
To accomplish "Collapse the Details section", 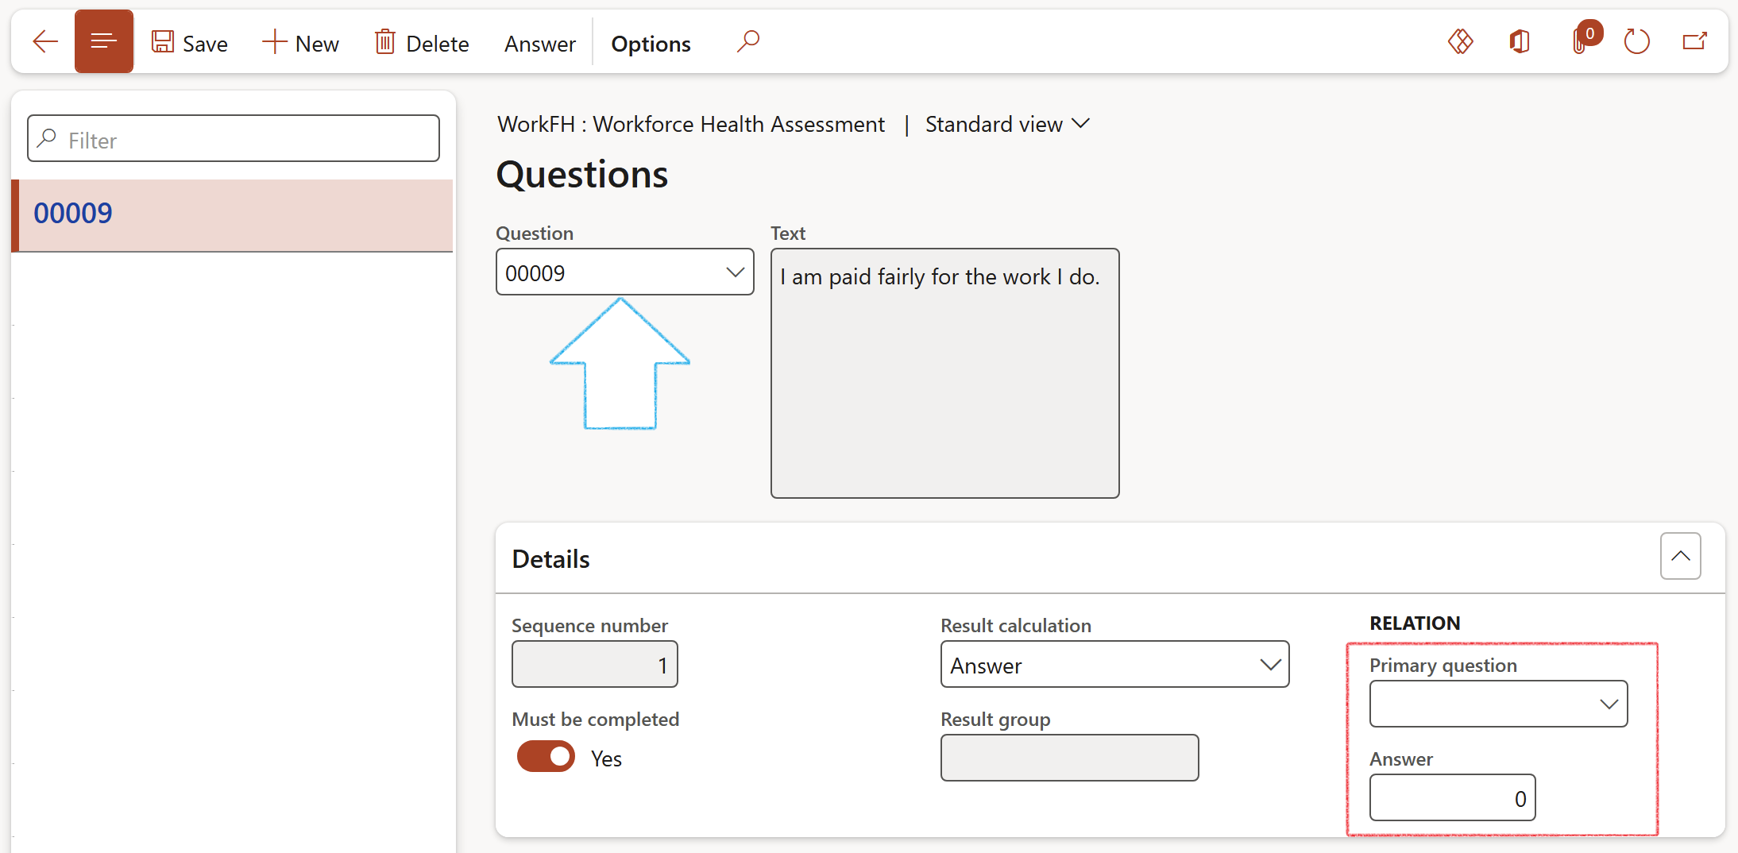I will [x=1680, y=557].
